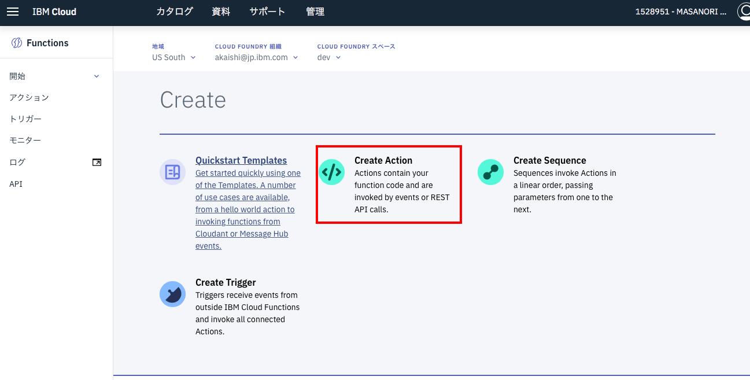The height and width of the screenshot is (380, 750).
Task: Click the Create Sequence icon
Action: point(490,172)
